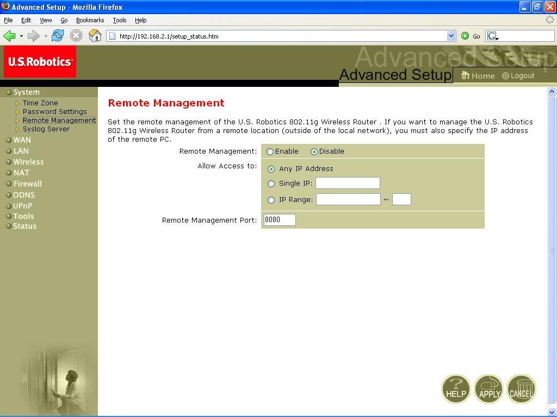The image size is (557, 417).
Task: Open the Back button history dropdown arrow
Action: 21,36
